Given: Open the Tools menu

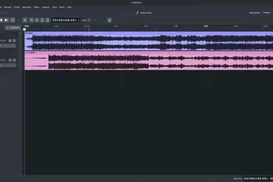Looking at the screenshot, I should pyautogui.click(x=55, y=7).
